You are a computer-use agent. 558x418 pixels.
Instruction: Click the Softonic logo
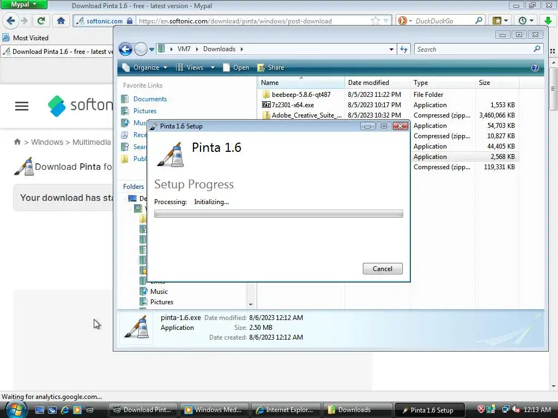tap(81, 106)
